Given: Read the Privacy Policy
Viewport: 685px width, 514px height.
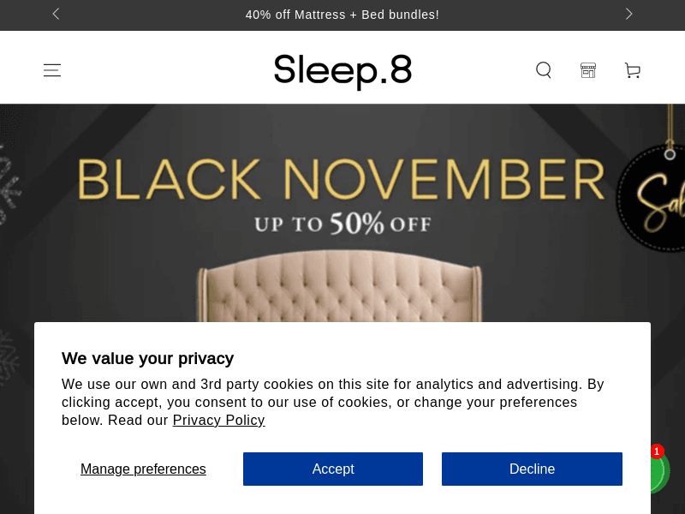Looking at the screenshot, I should point(218,420).
